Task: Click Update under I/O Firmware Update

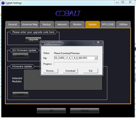Action: pos(20,56)
